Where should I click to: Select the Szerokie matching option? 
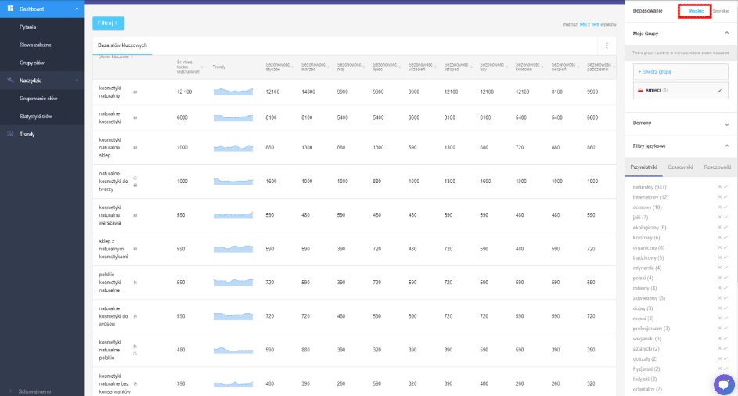point(721,11)
